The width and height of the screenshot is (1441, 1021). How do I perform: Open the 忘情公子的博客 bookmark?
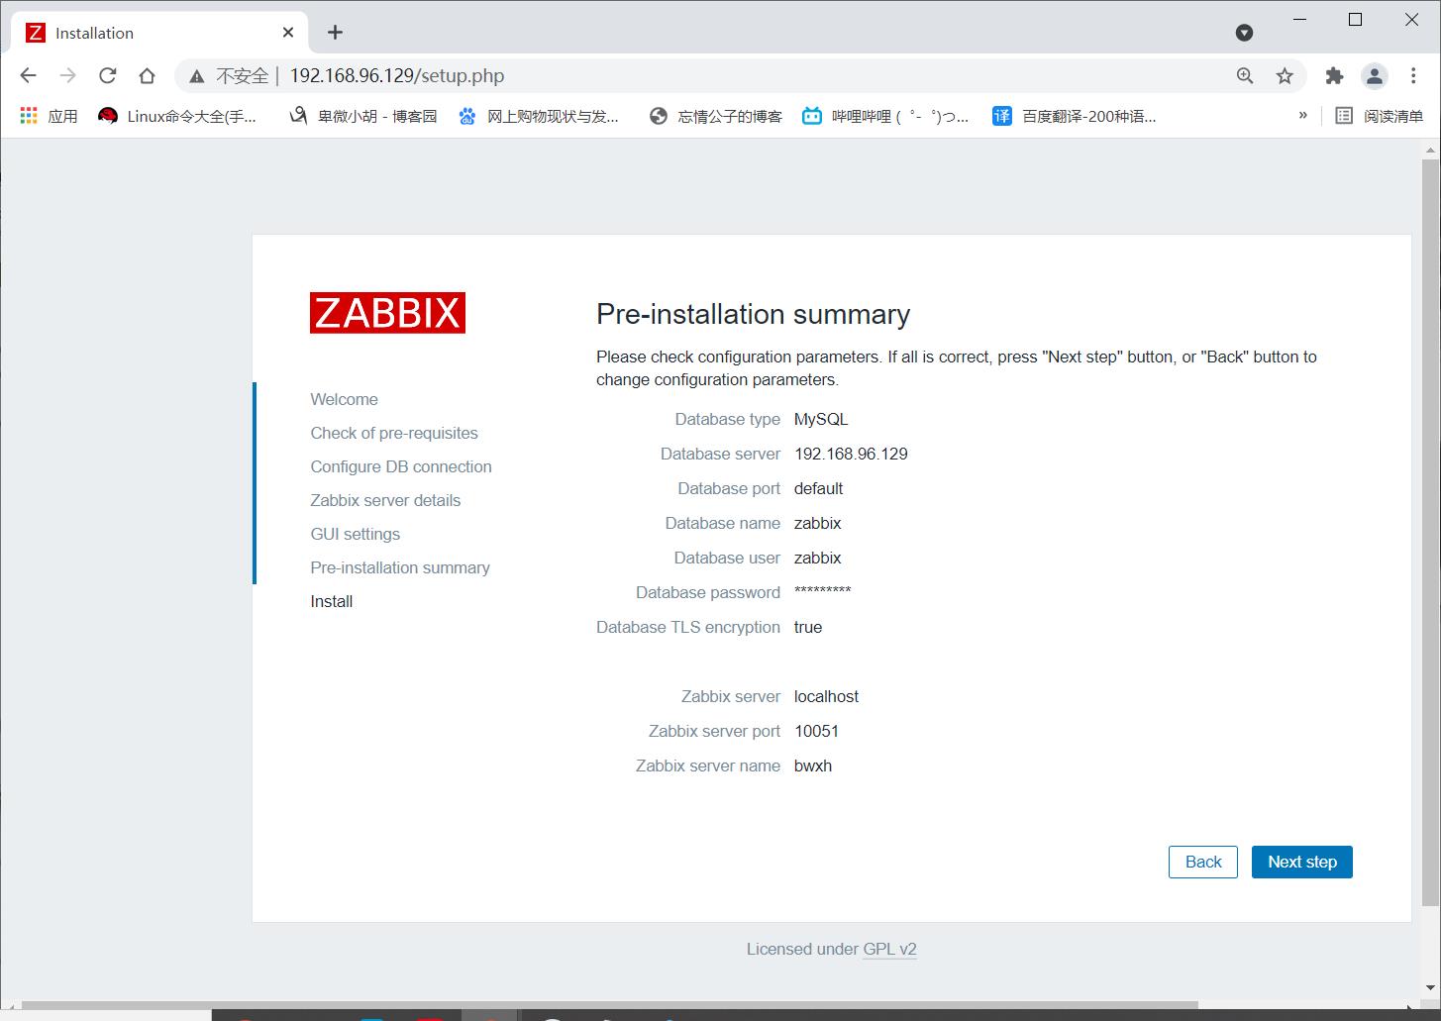[x=716, y=116]
